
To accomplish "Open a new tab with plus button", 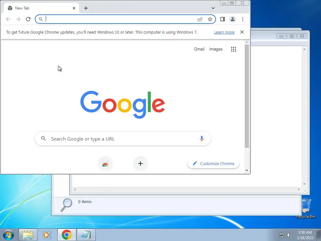I will pyautogui.click(x=86, y=8).
